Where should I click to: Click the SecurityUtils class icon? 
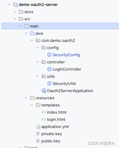(49, 83)
